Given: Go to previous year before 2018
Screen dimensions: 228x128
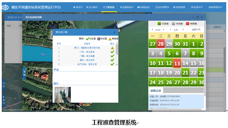Looking at the screenshot, I should click(x=152, y=29).
